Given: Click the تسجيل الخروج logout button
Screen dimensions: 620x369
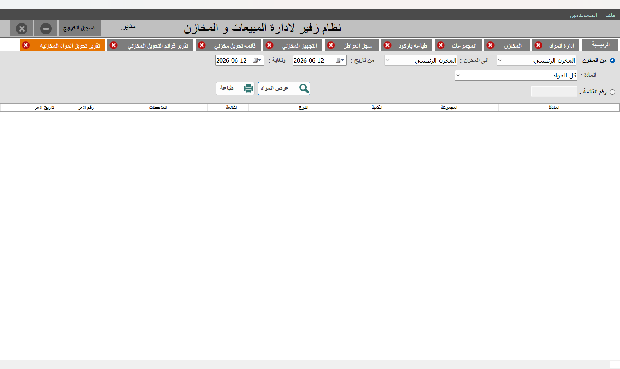Looking at the screenshot, I should tap(80, 28).
